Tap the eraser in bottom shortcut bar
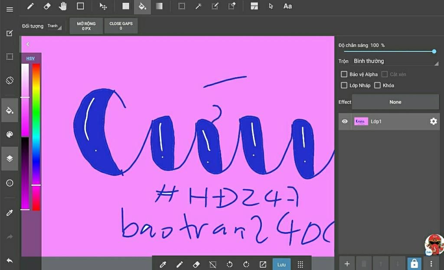The image size is (444, 270). (196, 265)
